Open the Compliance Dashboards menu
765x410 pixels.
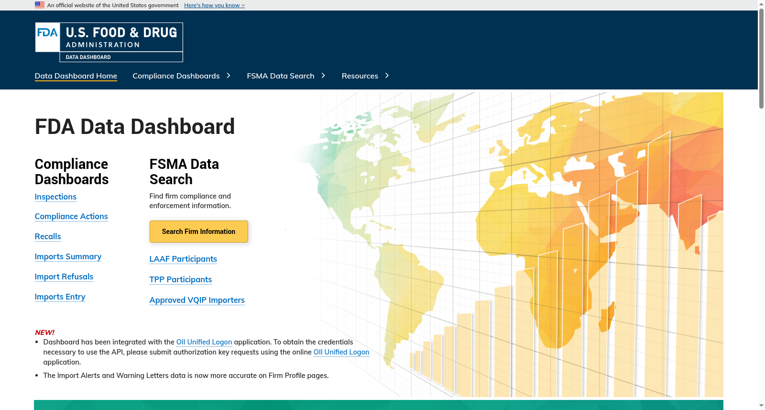176,76
